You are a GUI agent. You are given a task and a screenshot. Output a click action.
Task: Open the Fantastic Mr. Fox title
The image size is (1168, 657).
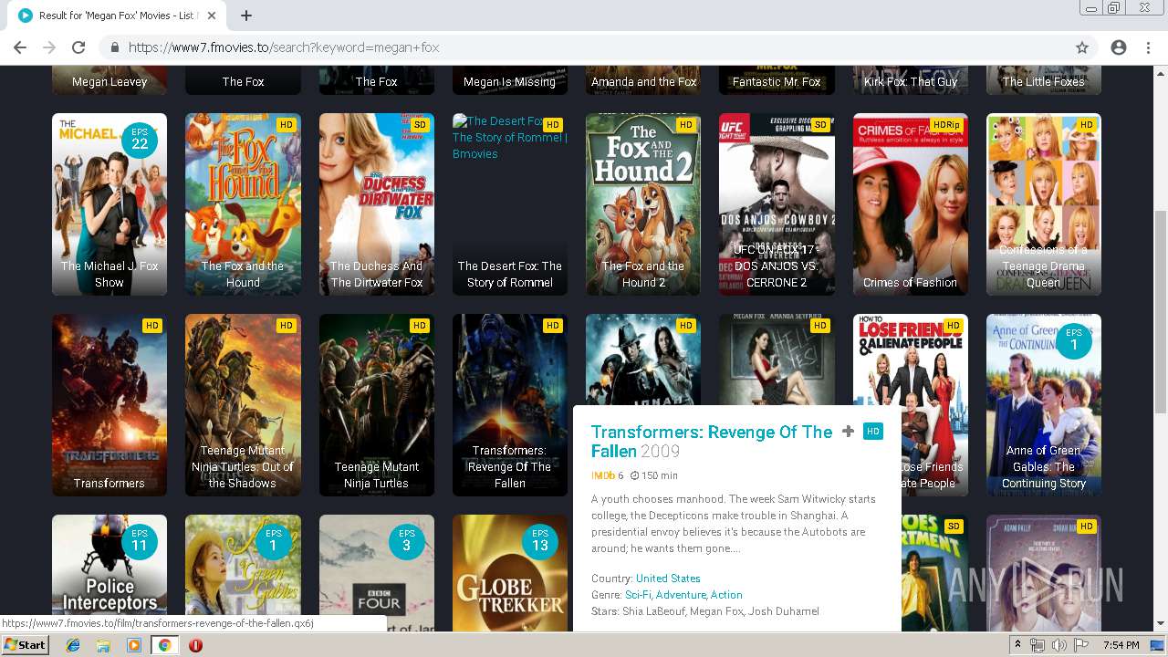point(777,81)
